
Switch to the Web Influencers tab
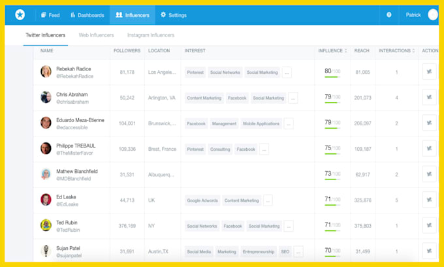click(x=96, y=35)
